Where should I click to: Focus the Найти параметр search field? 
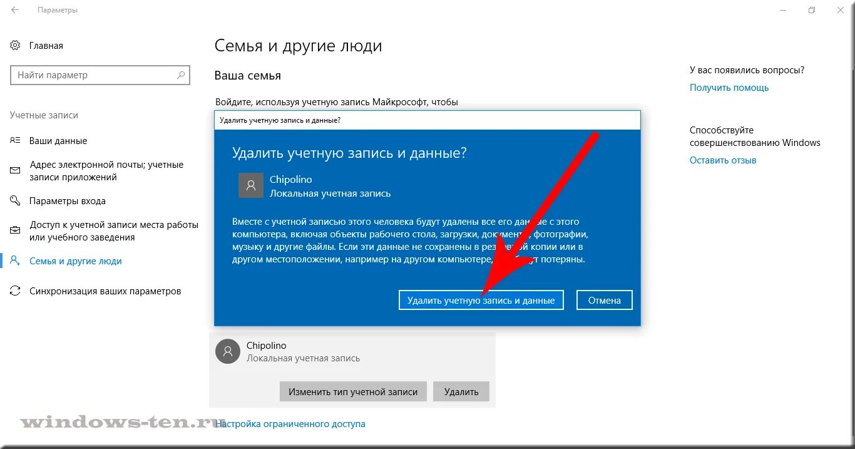coord(100,75)
